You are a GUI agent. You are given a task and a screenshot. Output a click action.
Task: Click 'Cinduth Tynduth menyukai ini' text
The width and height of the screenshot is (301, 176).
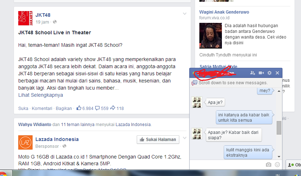(228, 55)
